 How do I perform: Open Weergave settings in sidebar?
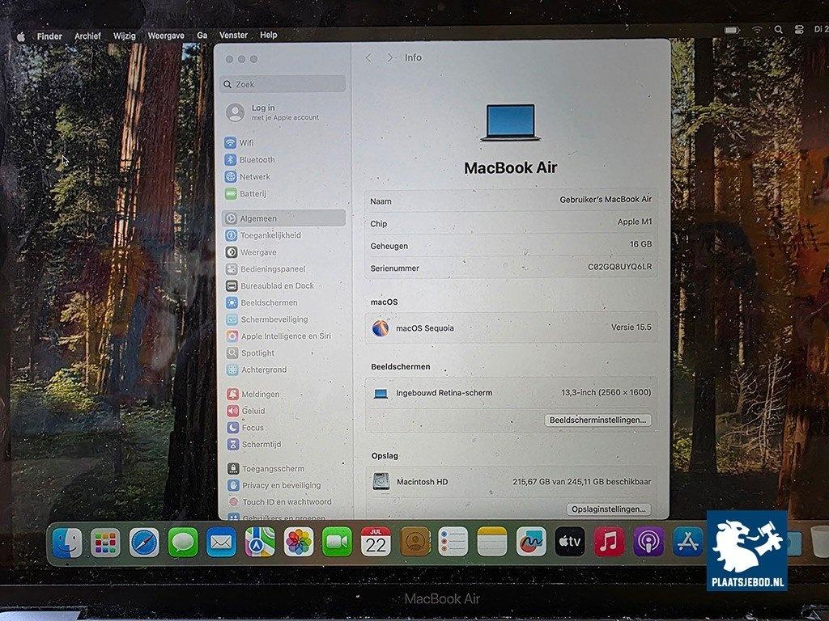click(x=251, y=252)
